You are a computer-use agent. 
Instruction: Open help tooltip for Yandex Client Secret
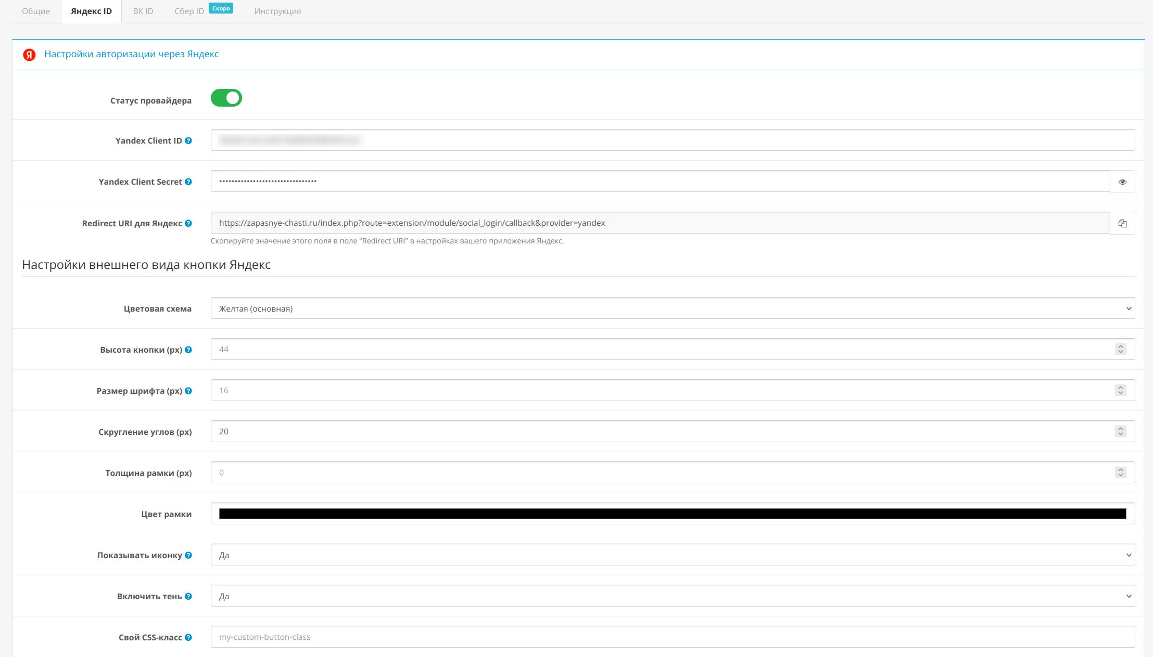(188, 182)
